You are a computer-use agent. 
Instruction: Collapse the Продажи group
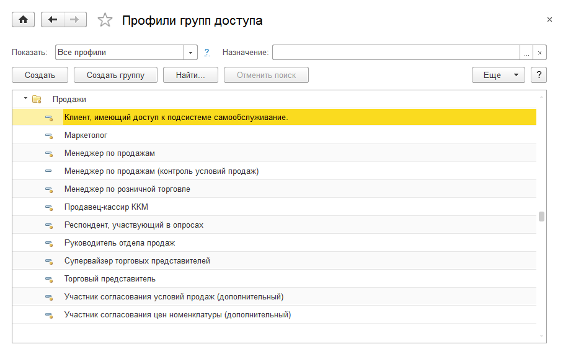(x=25, y=99)
